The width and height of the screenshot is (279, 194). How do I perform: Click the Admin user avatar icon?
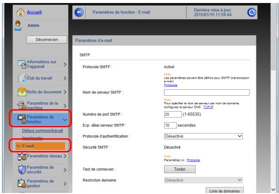pyautogui.click(x=18, y=26)
